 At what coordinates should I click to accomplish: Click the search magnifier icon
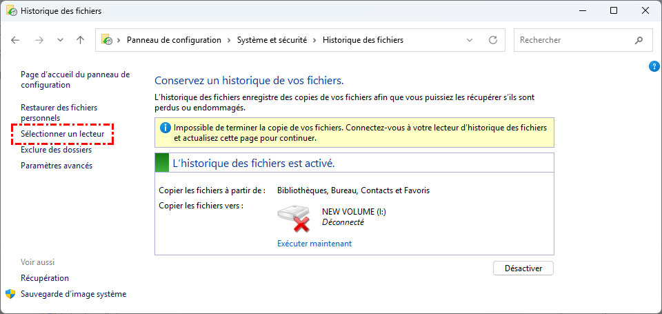638,40
